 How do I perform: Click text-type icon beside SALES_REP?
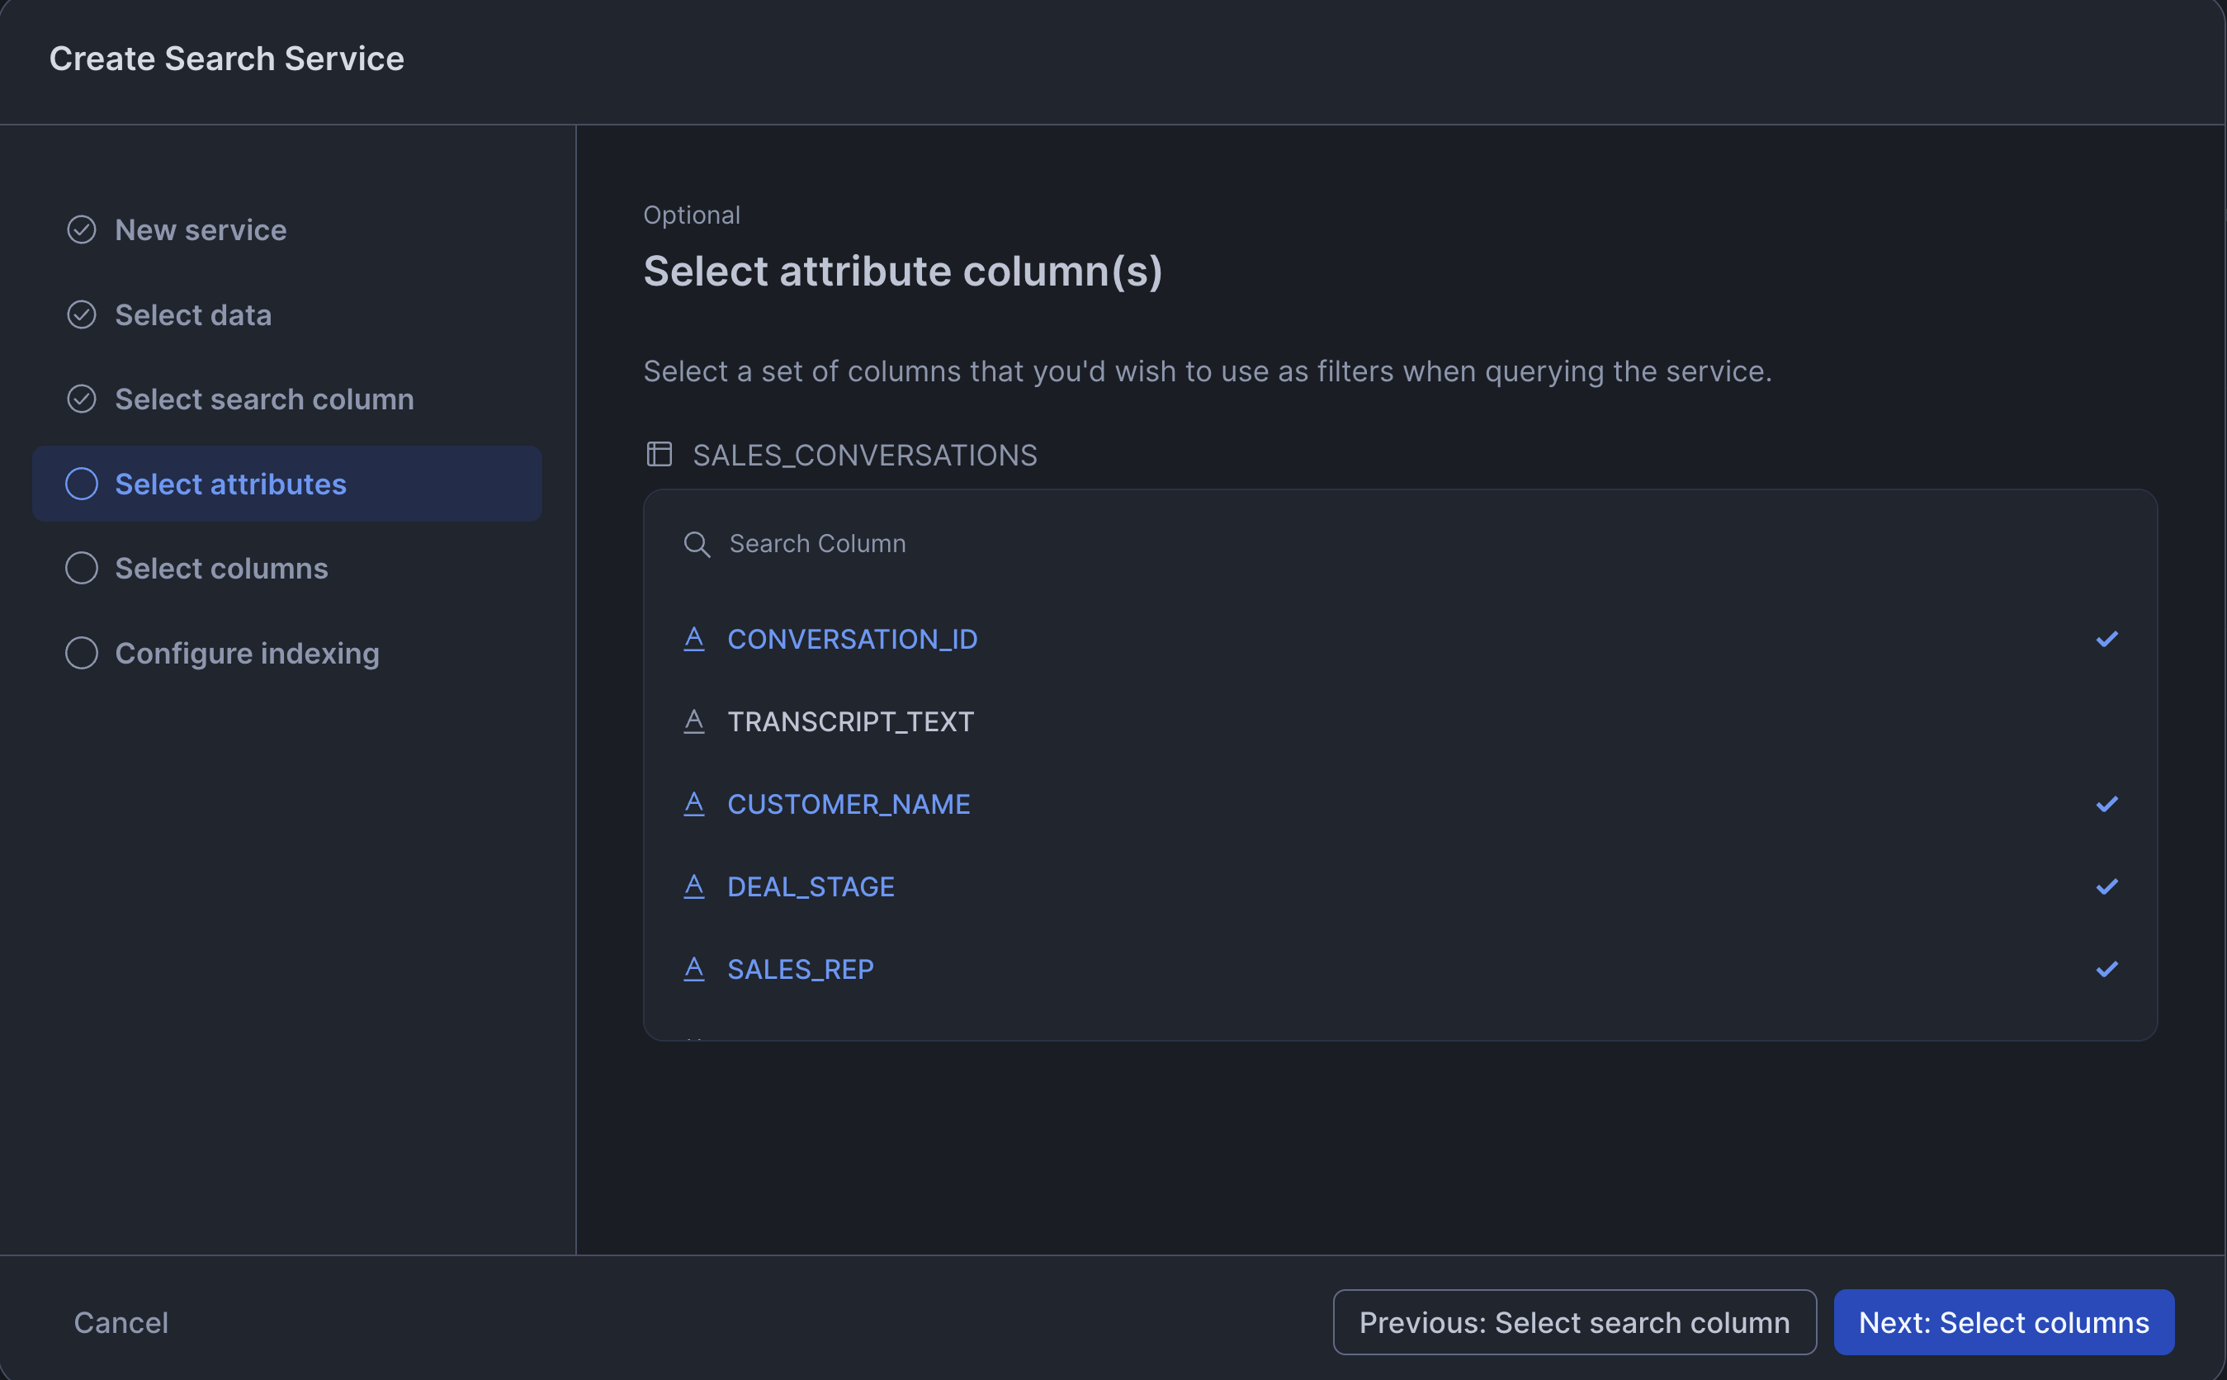coord(693,968)
